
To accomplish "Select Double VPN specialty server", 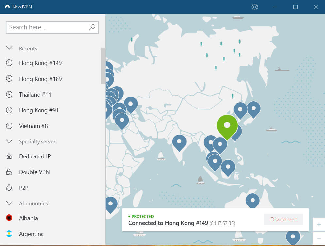I will point(34,172).
